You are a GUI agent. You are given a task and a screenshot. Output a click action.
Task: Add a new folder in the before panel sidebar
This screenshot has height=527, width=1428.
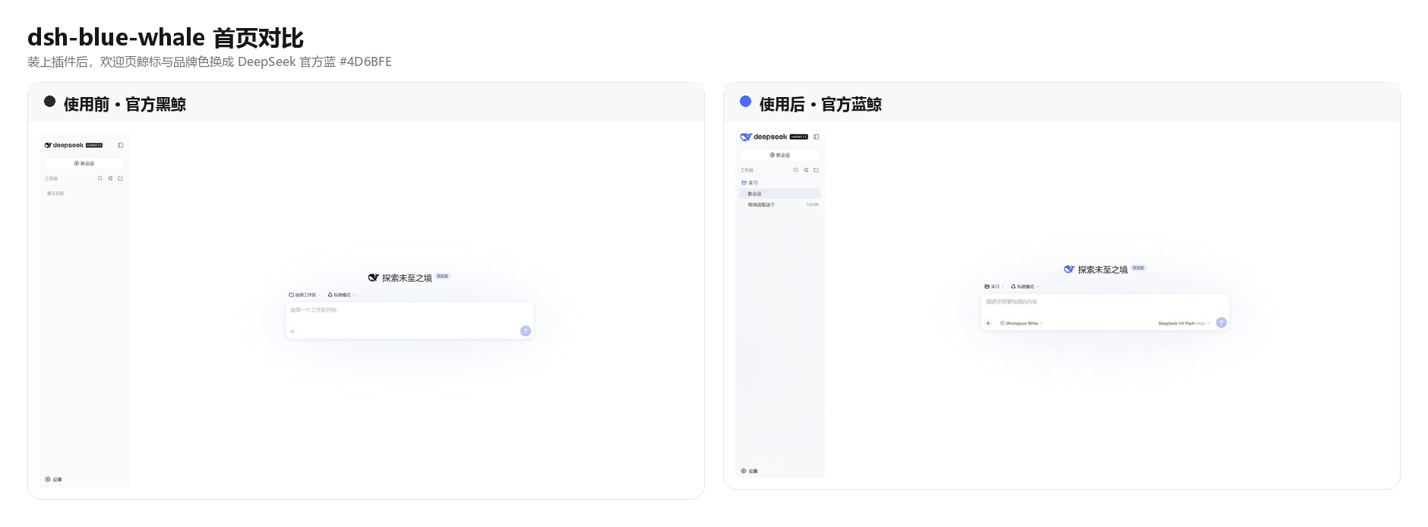point(120,178)
